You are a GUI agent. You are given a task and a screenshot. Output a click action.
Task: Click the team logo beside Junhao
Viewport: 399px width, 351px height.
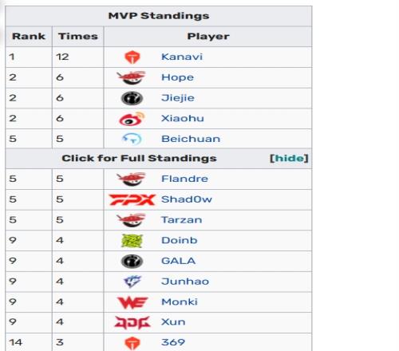[132, 282]
